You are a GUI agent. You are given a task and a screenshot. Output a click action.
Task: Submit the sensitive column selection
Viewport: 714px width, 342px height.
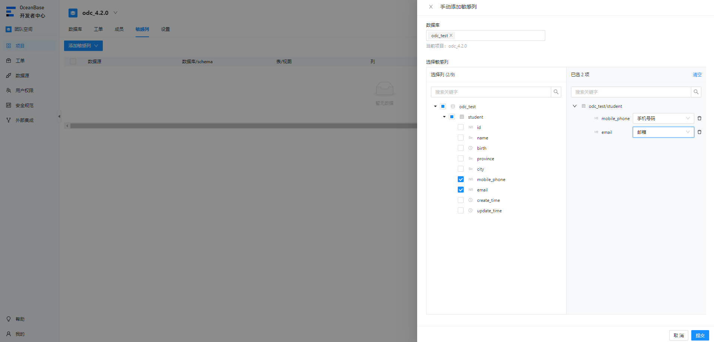[700, 335]
